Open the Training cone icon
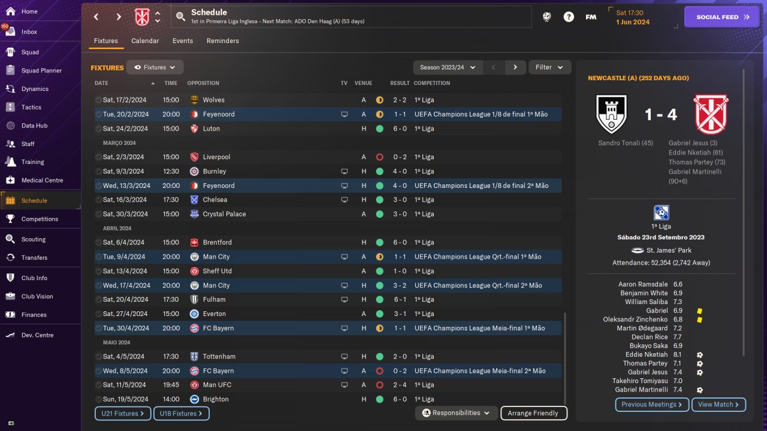The width and height of the screenshot is (767, 431). coord(10,162)
